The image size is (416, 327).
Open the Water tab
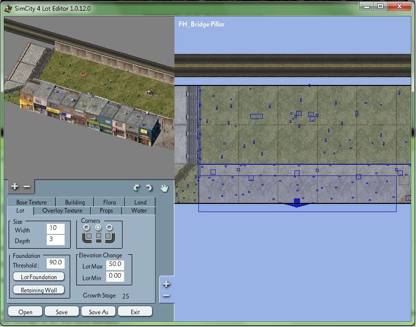tap(139, 211)
